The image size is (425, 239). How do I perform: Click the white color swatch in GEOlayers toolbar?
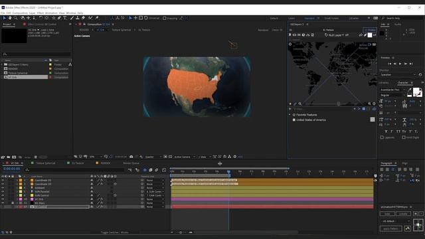[370, 35]
